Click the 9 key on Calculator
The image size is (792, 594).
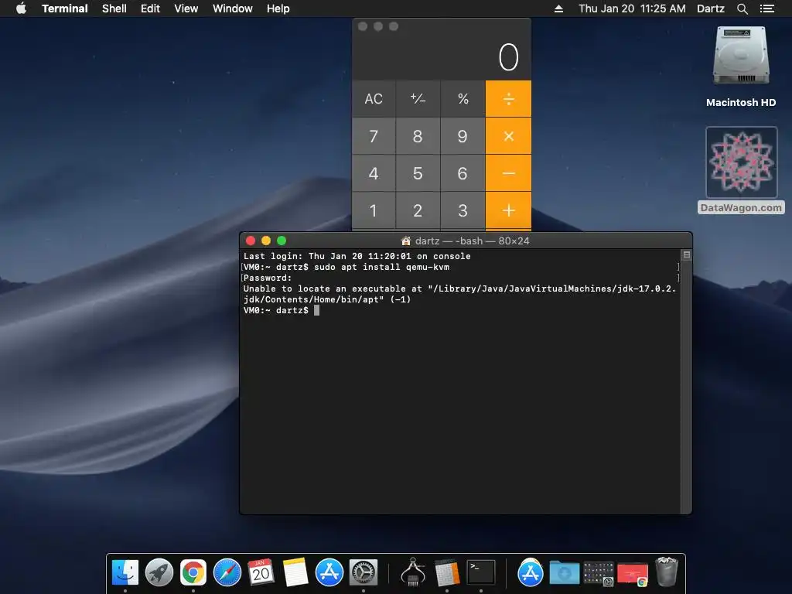pos(463,136)
